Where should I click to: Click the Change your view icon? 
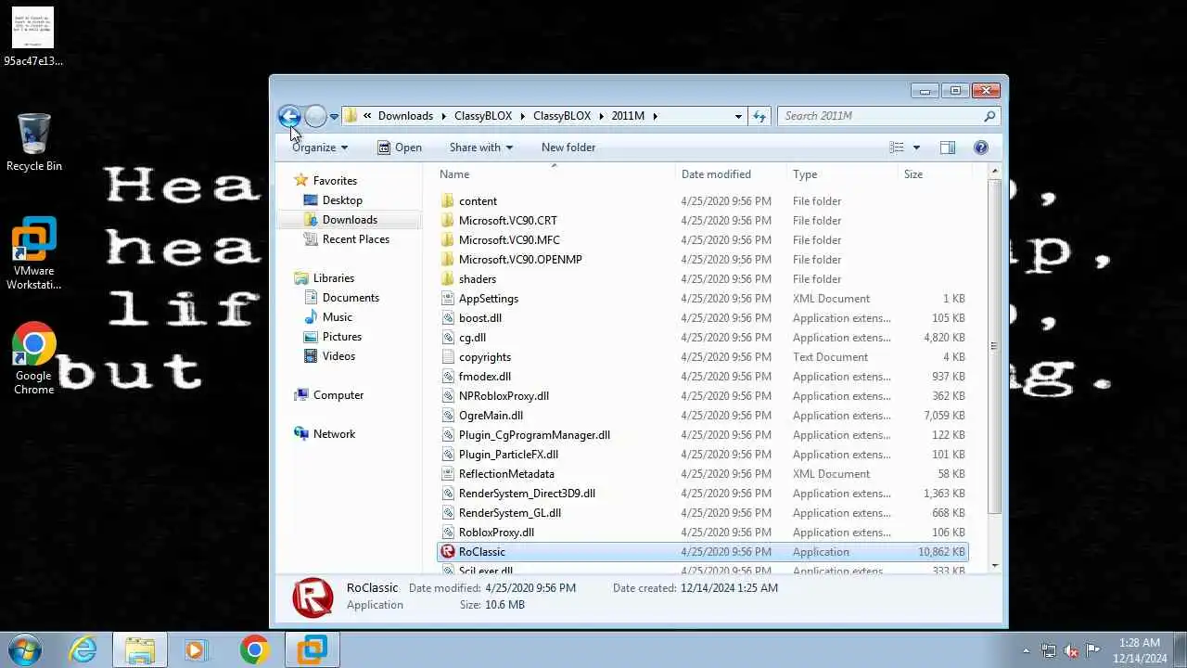tap(897, 148)
